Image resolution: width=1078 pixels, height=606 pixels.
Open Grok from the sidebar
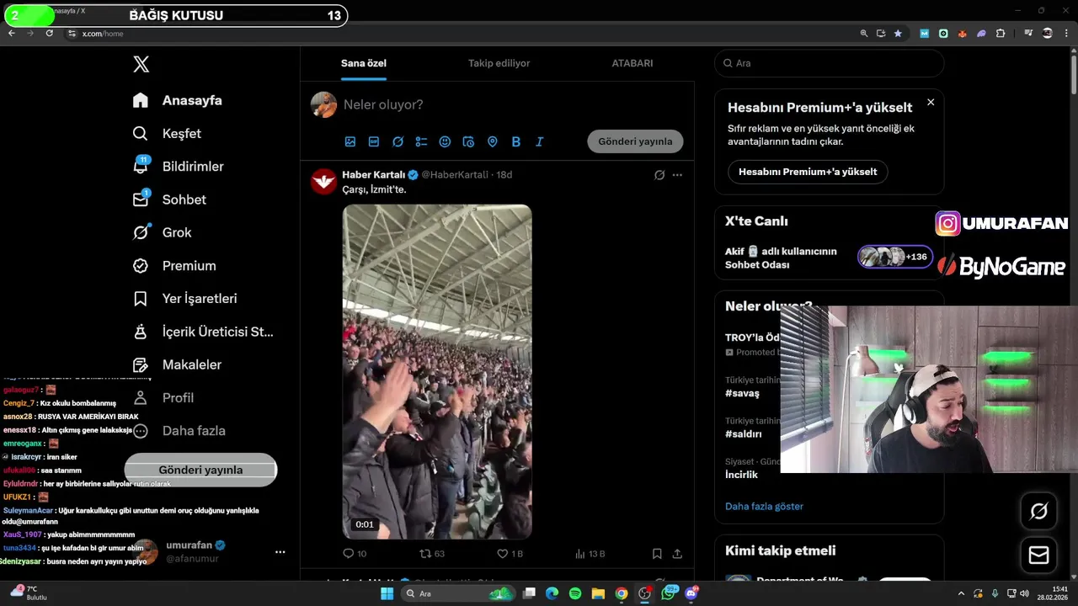[x=162, y=232]
